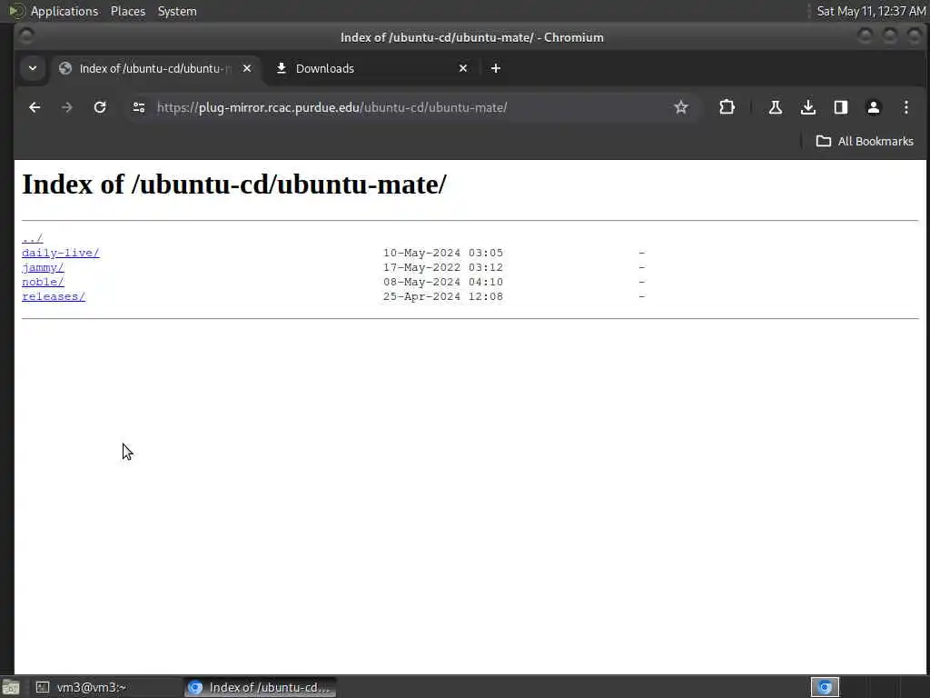Viewport: 930px width, 698px height.
Task: Open the Downloads toolbar icon
Action: click(x=807, y=107)
